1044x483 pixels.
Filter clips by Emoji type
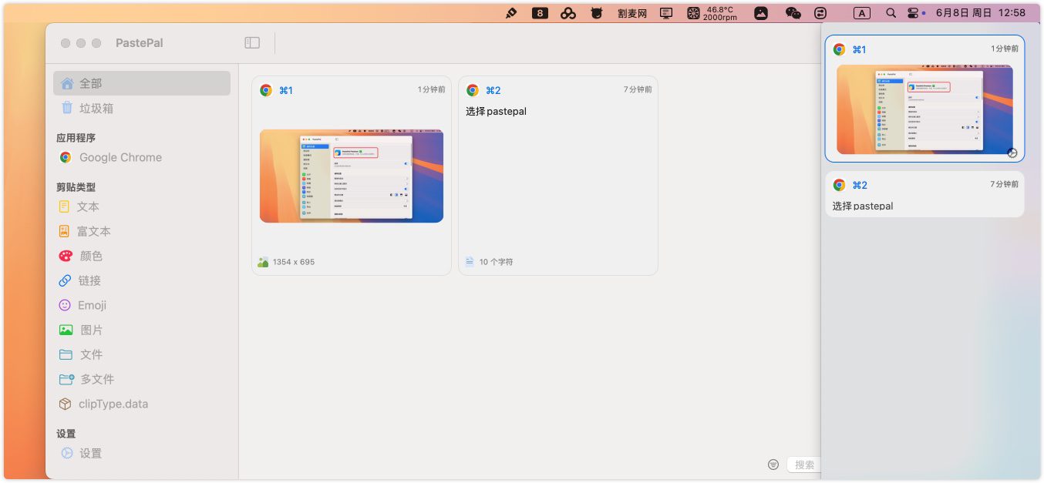142,305
